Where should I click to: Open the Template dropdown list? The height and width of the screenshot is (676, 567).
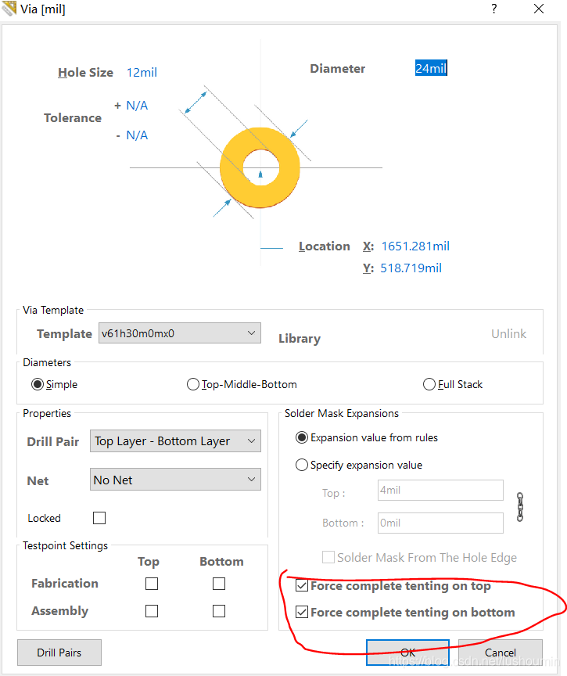180,333
